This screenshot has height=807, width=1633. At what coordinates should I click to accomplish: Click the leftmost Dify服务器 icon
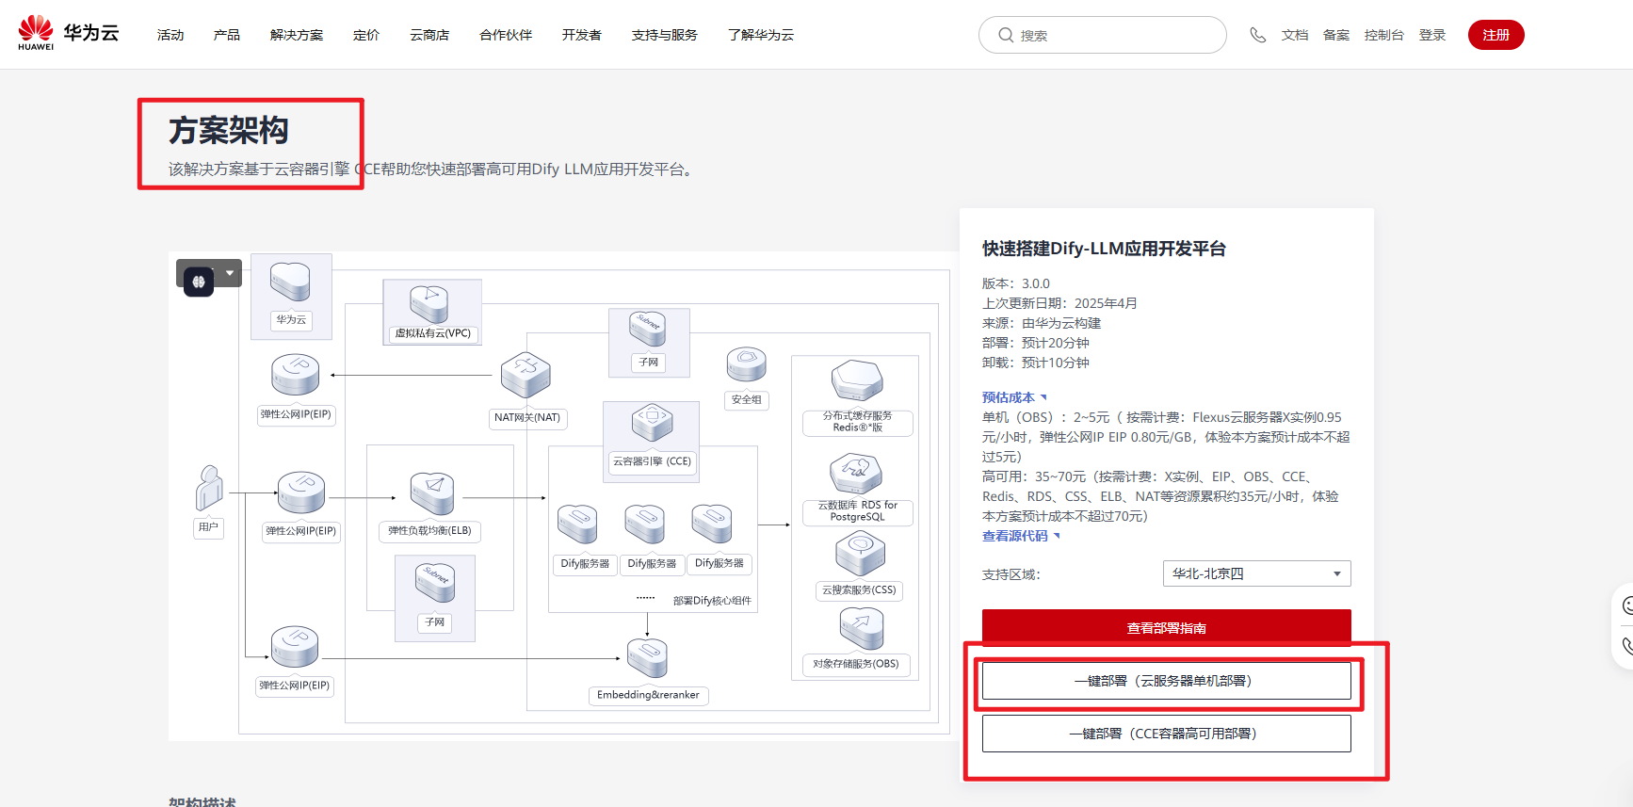(x=577, y=524)
